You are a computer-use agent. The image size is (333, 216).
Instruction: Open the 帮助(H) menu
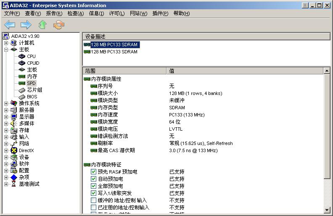click(182, 13)
